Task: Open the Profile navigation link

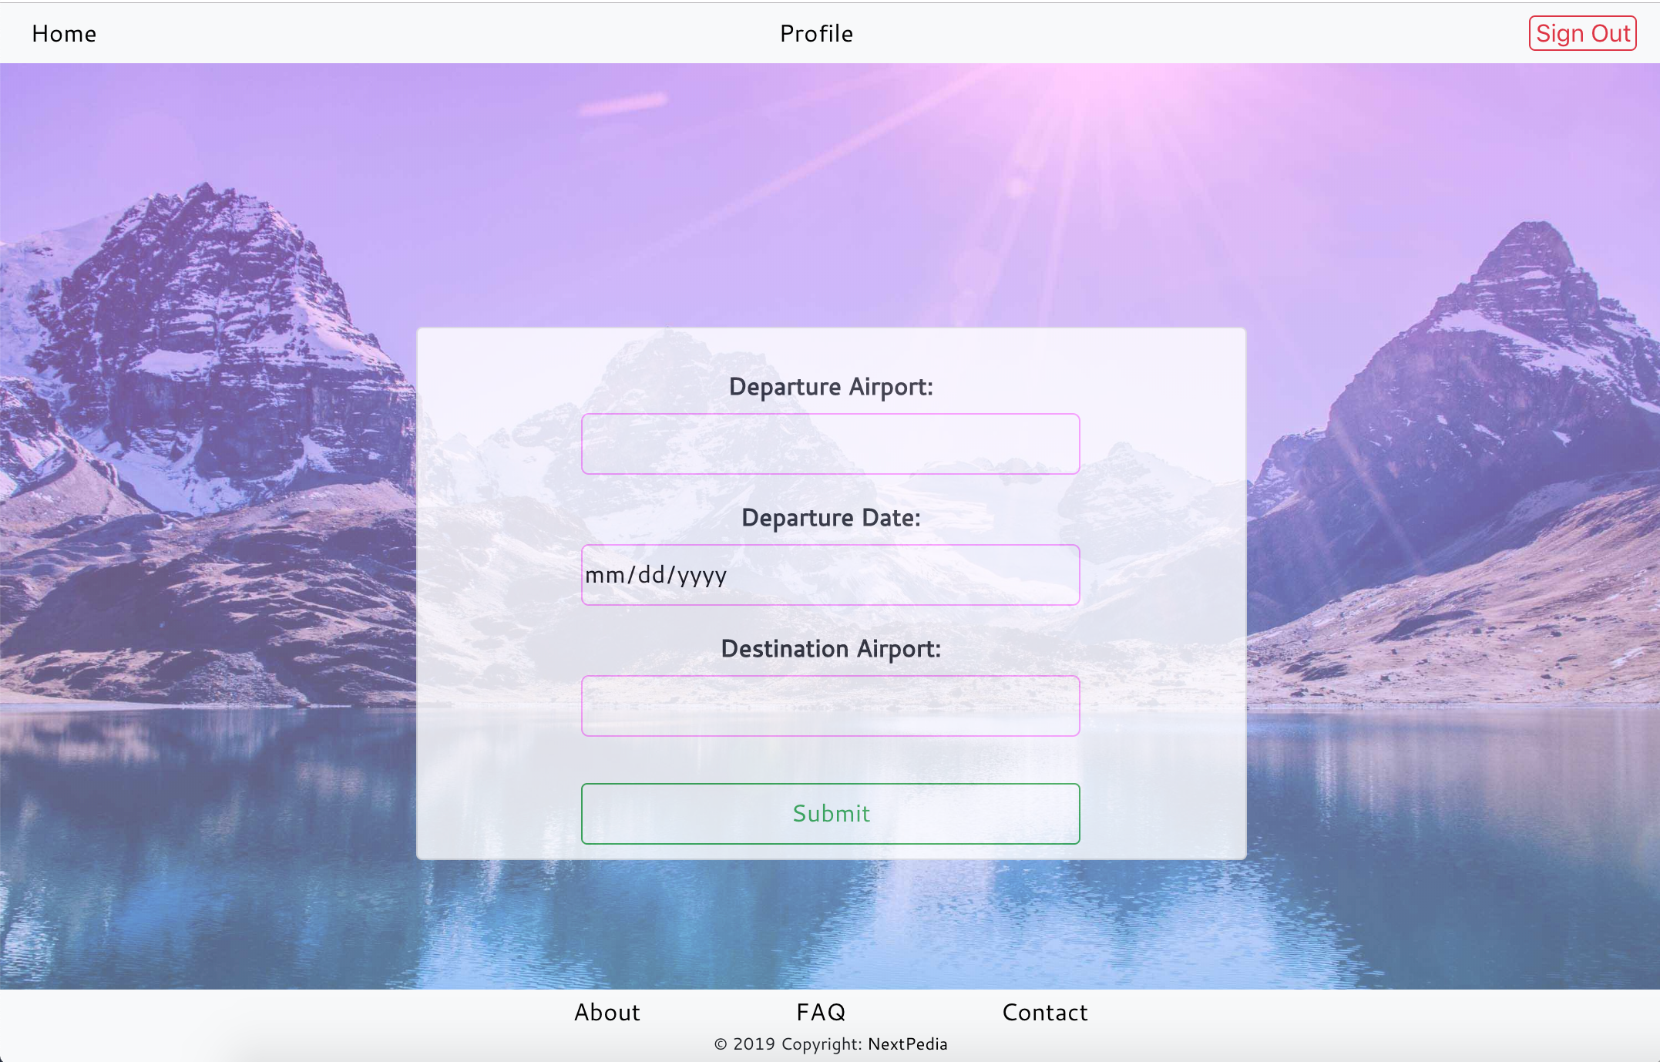Action: click(x=816, y=34)
